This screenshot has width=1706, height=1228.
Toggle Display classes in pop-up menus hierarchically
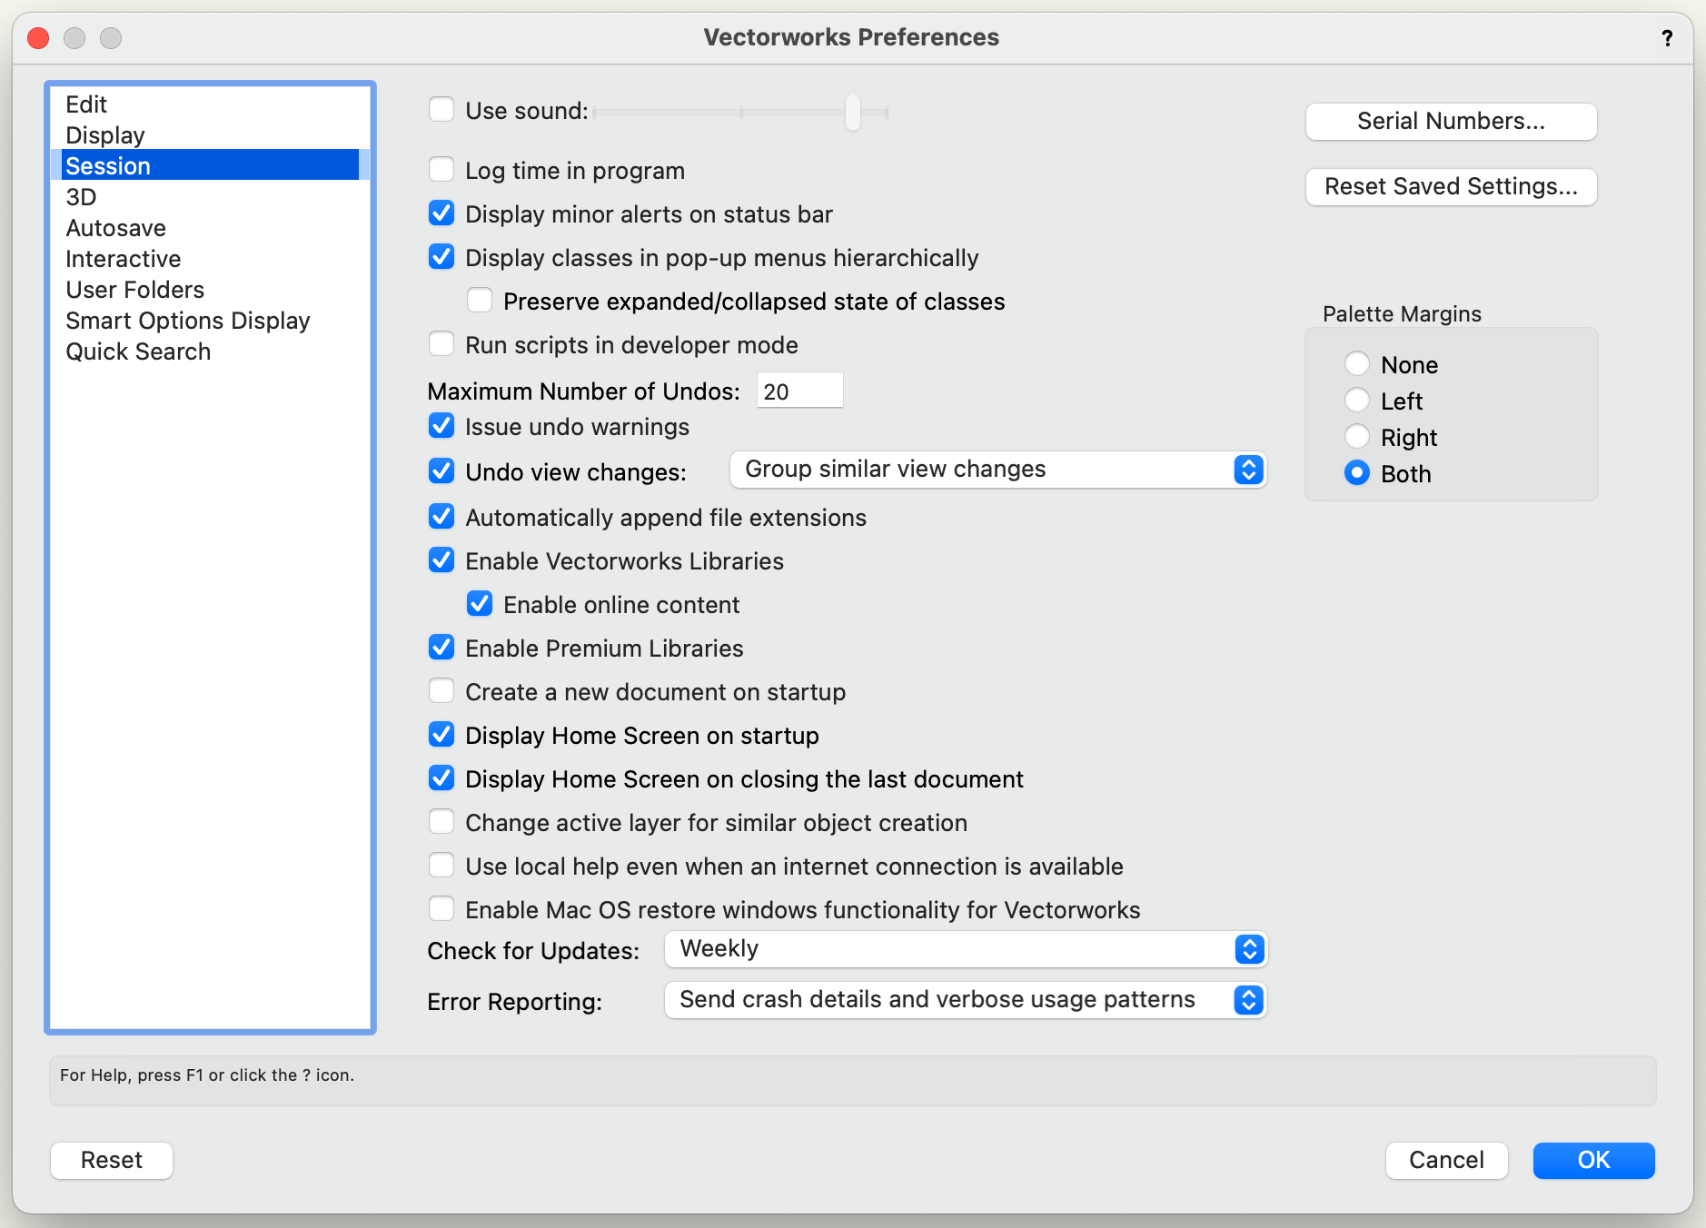click(x=441, y=257)
